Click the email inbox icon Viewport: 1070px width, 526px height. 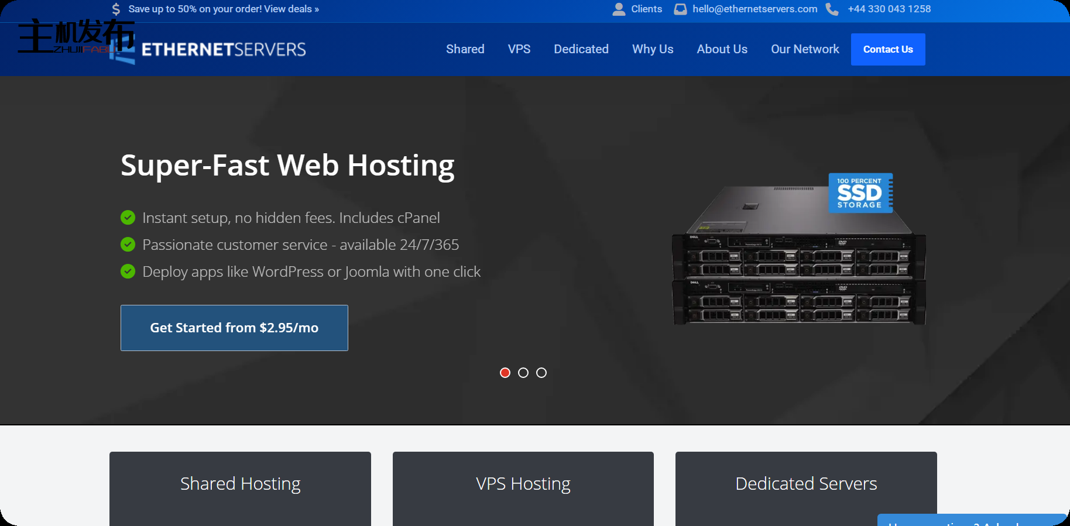[x=680, y=9]
